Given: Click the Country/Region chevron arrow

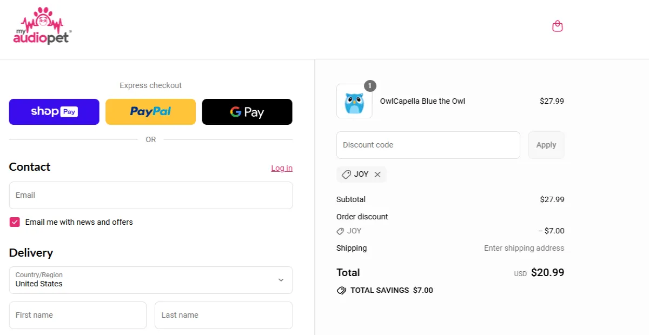Looking at the screenshot, I should click(x=281, y=280).
